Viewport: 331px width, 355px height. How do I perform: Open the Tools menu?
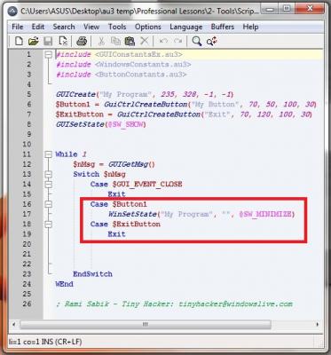coord(117,27)
